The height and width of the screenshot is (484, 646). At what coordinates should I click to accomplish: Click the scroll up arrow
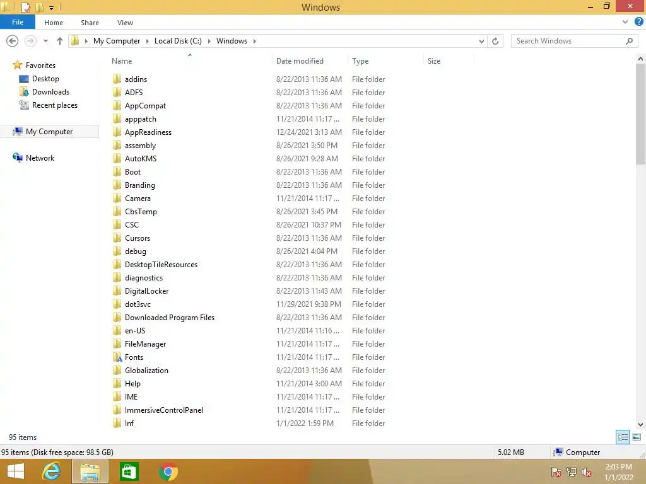point(640,59)
